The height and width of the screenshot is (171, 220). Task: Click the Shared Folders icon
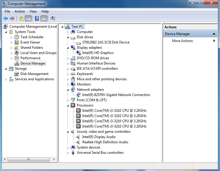point(16,48)
